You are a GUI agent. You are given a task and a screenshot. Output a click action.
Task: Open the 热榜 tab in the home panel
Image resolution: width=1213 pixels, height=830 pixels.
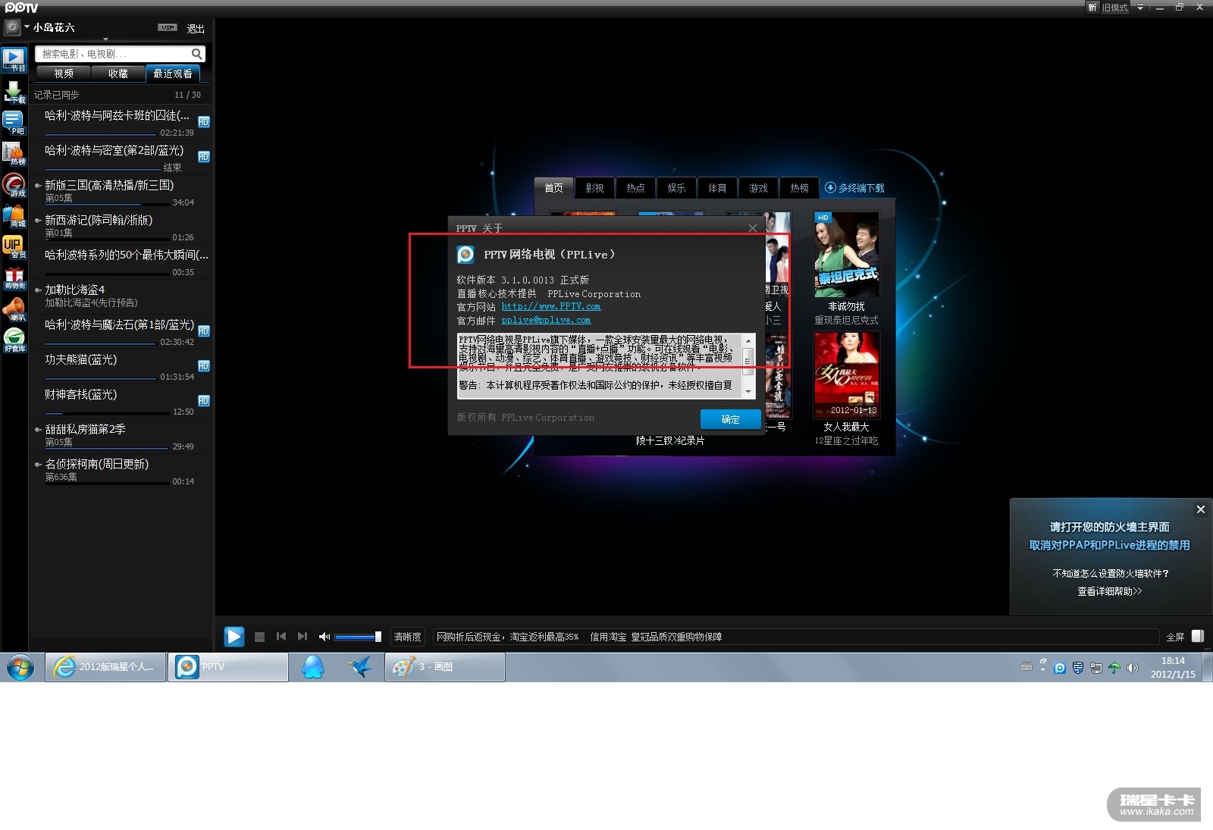tap(799, 188)
